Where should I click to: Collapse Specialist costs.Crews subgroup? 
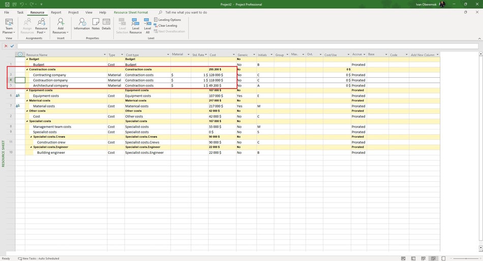pyautogui.click(x=31, y=137)
